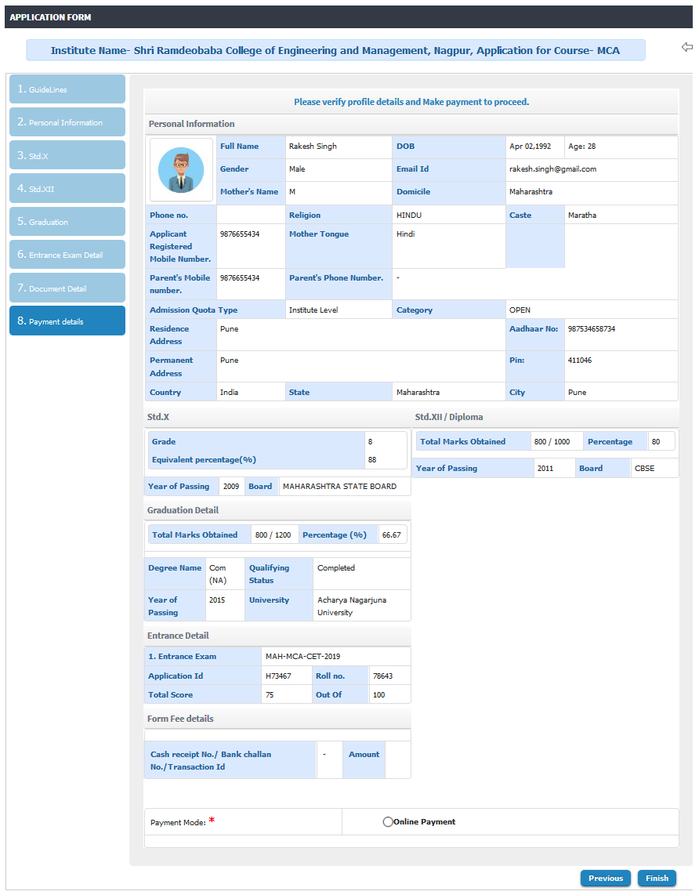Click the Total Score value 75
699x895 pixels.
pos(270,695)
